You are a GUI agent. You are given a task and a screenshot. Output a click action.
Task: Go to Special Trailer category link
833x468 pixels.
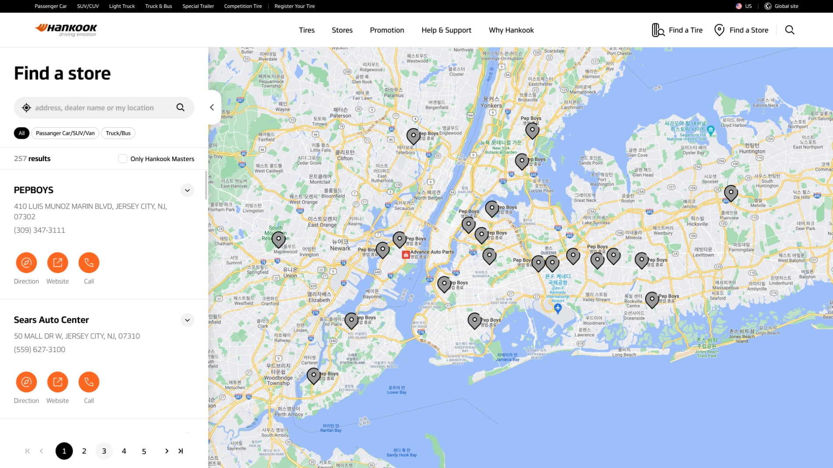point(198,6)
